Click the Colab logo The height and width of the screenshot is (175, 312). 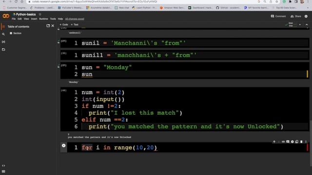tap(6, 16)
